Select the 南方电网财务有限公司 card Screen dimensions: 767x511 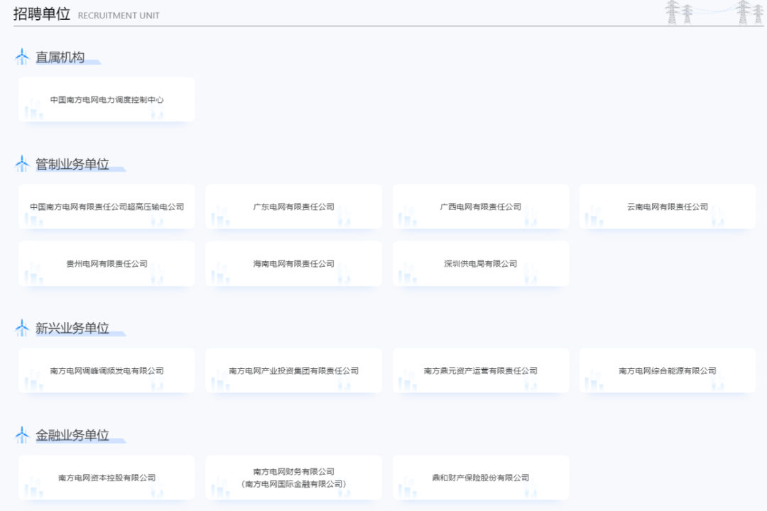[293, 478]
